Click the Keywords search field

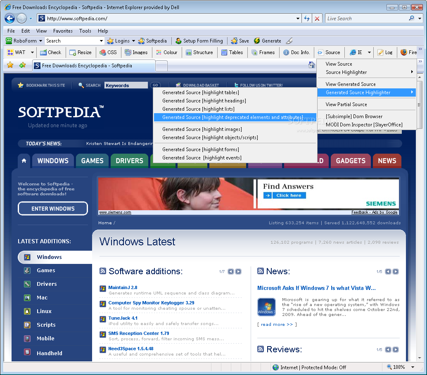pos(126,85)
